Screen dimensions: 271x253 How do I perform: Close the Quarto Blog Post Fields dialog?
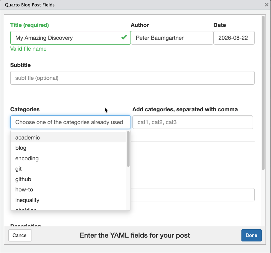(x=266, y=5)
